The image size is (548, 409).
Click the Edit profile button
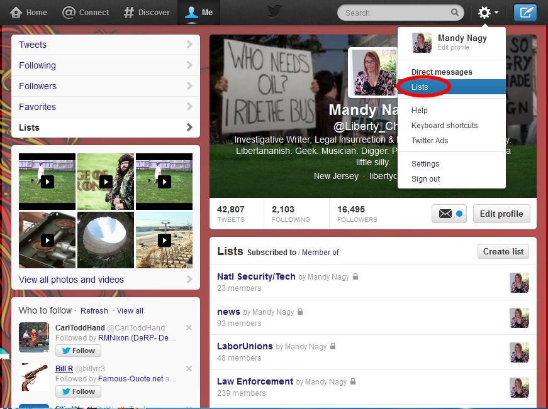[501, 214]
